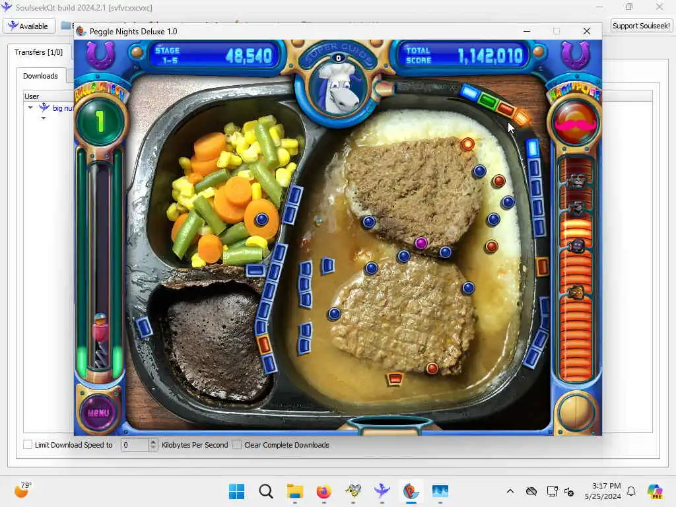Image resolution: width=676 pixels, height=507 pixels.
Task: Click the Peggle Nights Deluxe title bar icon
Action: click(x=81, y=32)
